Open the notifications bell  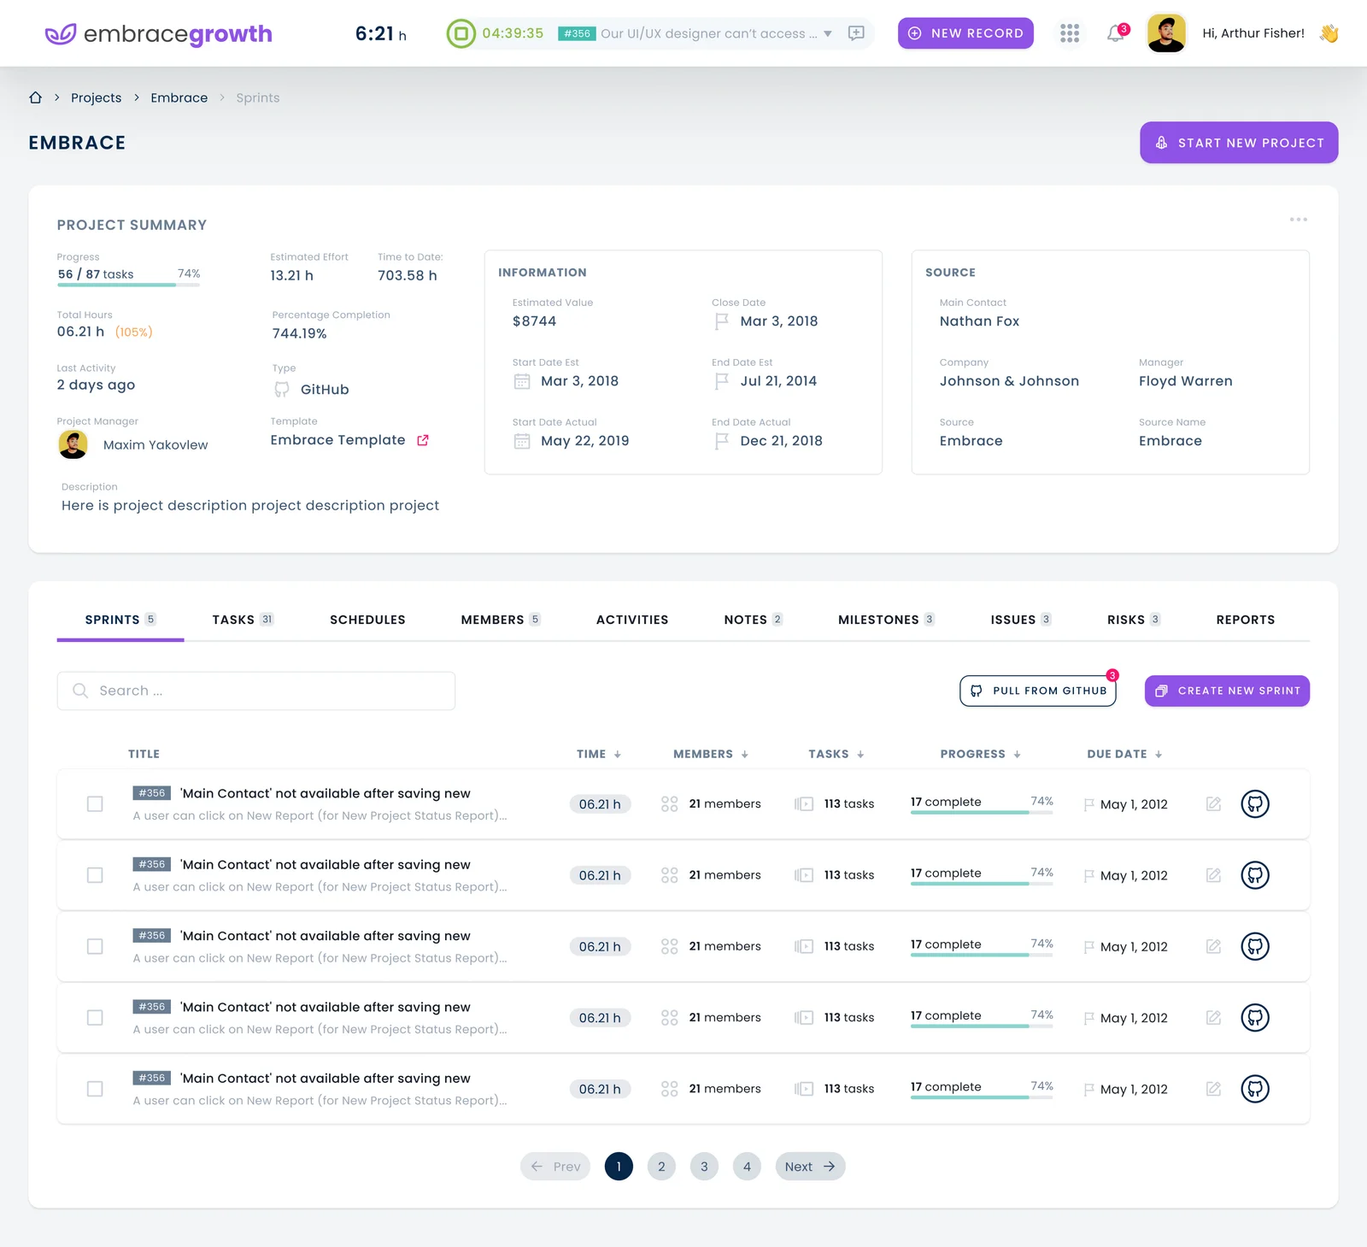click(x=1115, y=33)
